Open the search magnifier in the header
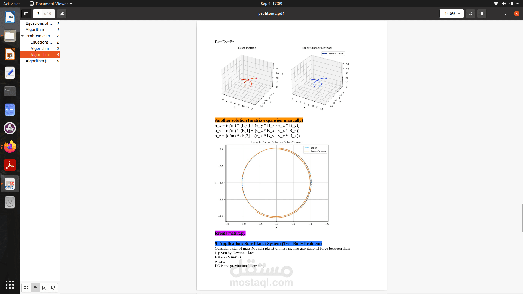 (470, 14)
